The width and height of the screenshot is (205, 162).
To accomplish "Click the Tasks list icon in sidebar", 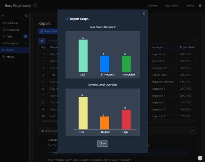I will pyautogui.click(x=4, y=36).
